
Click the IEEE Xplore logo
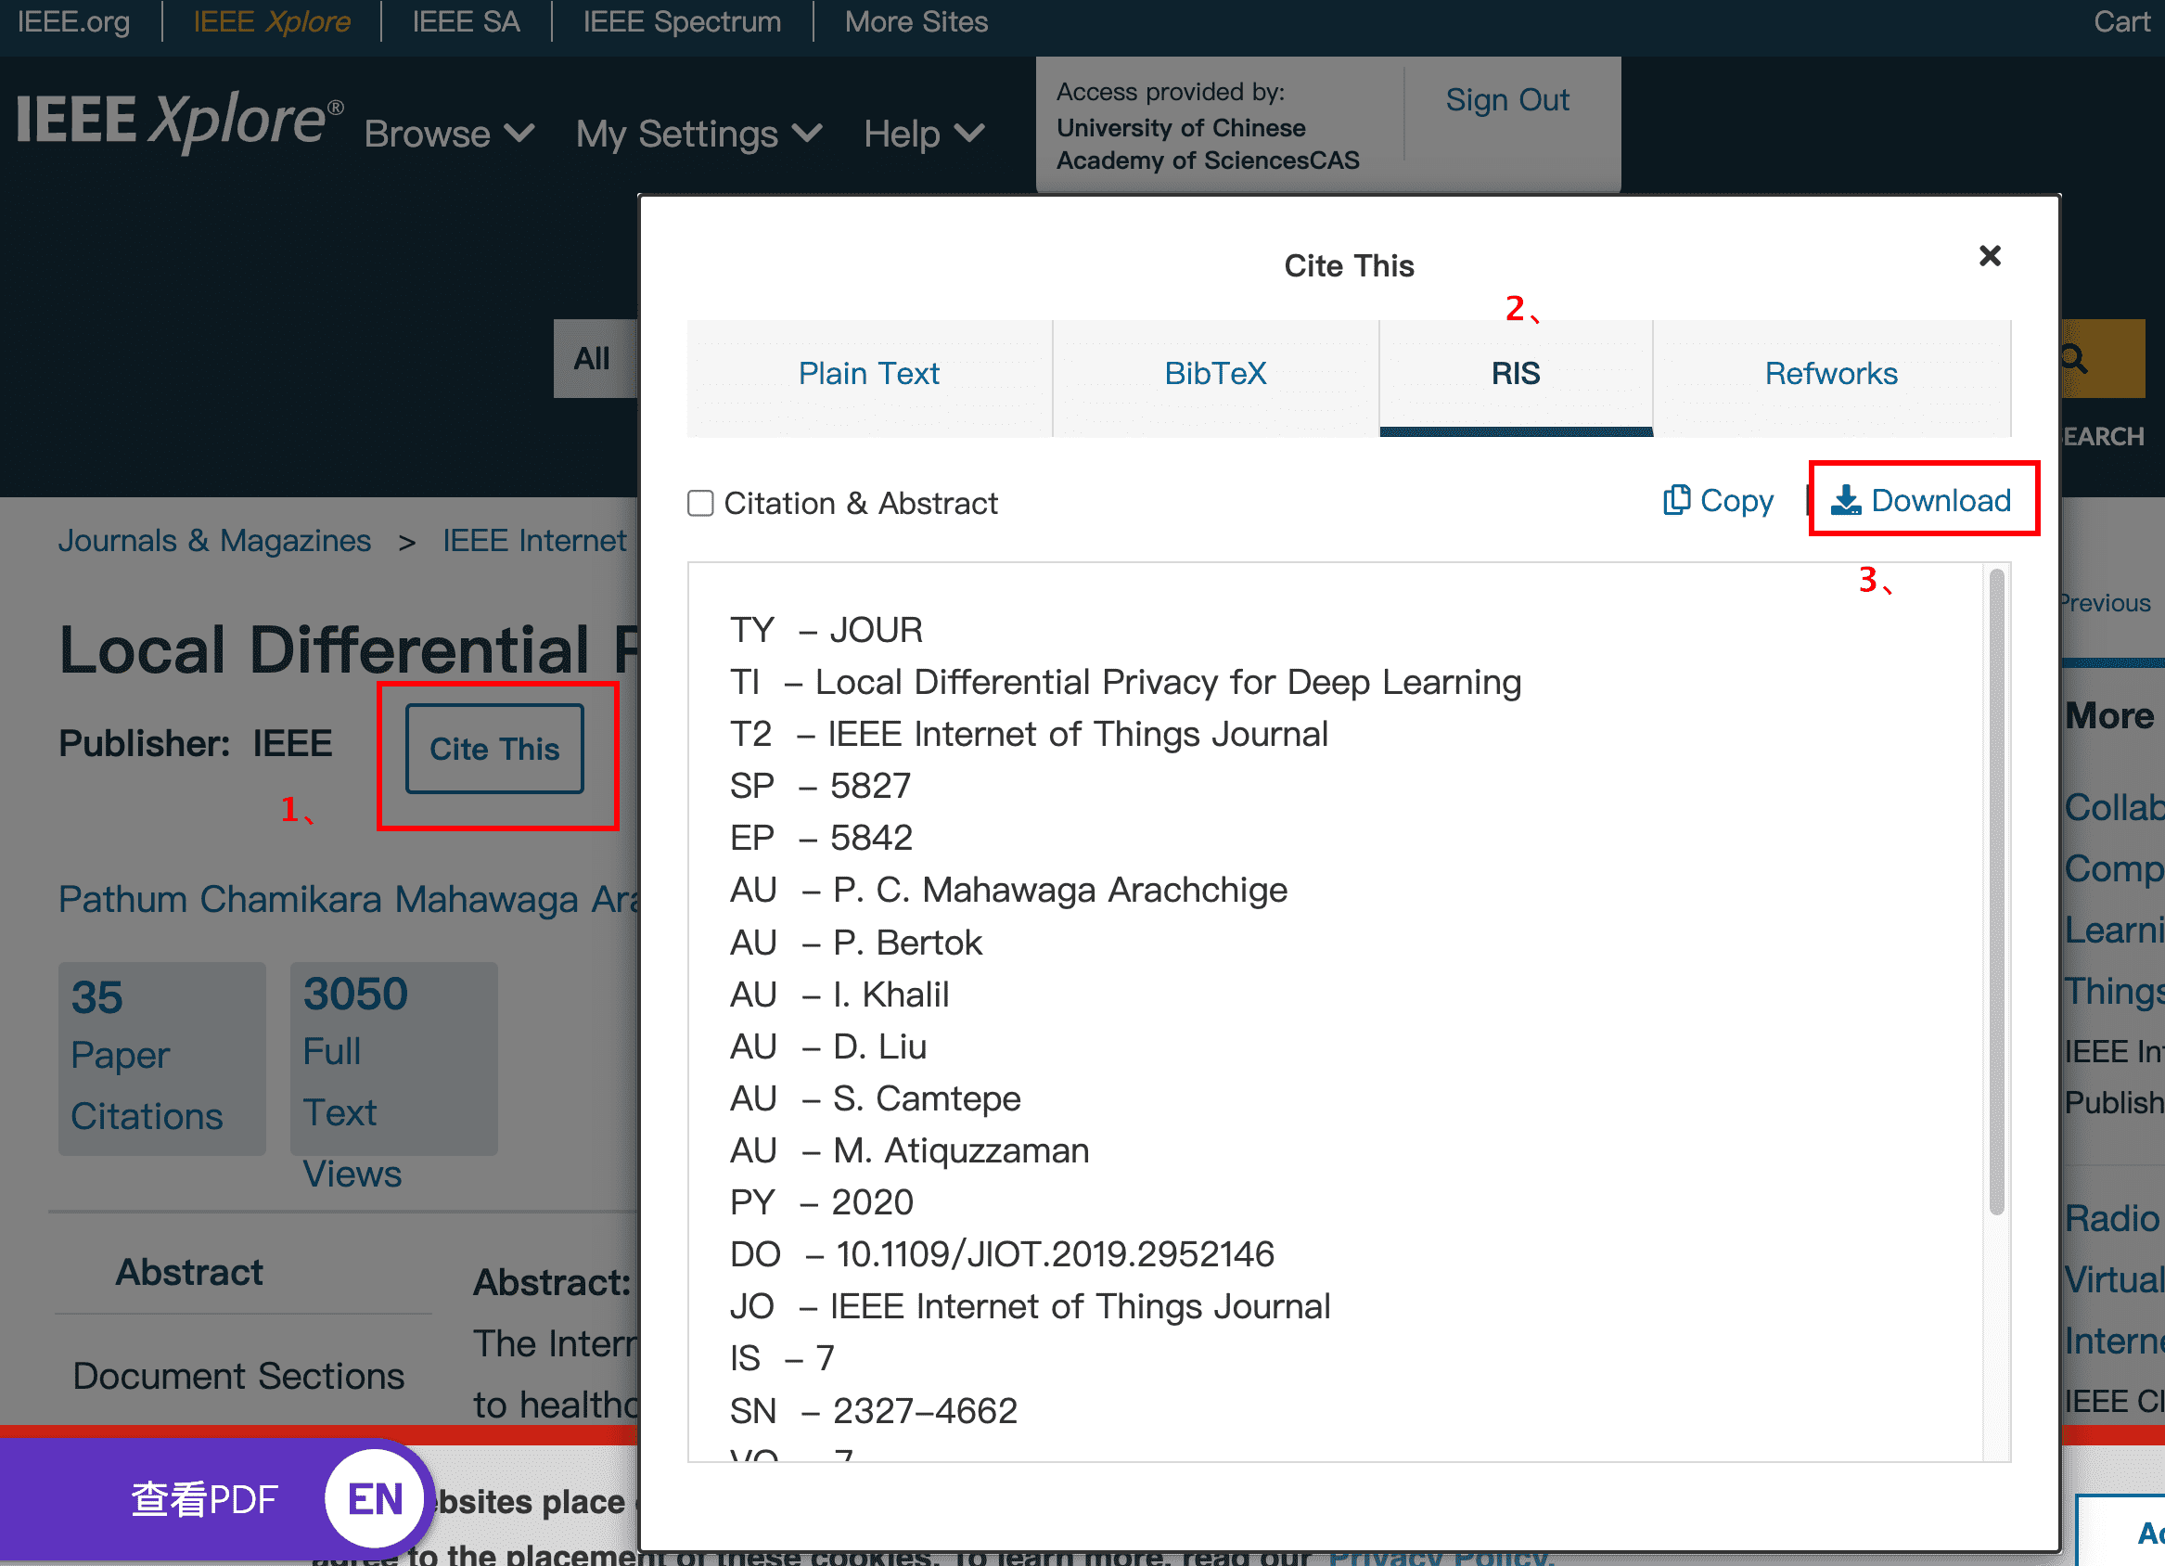tap(179, 122)
